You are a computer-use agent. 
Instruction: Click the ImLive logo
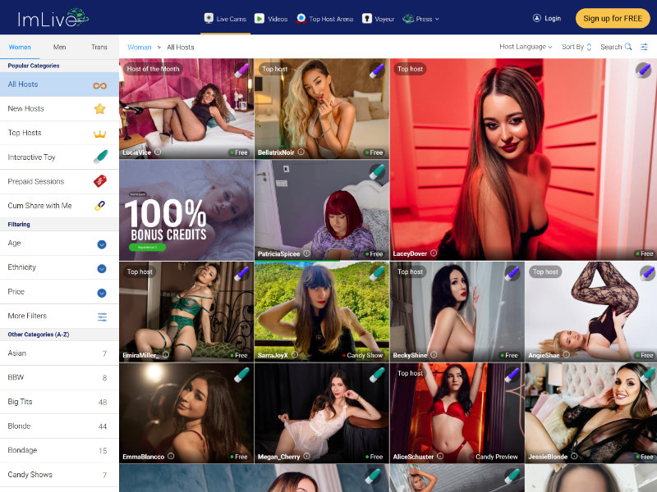(49, 17)
